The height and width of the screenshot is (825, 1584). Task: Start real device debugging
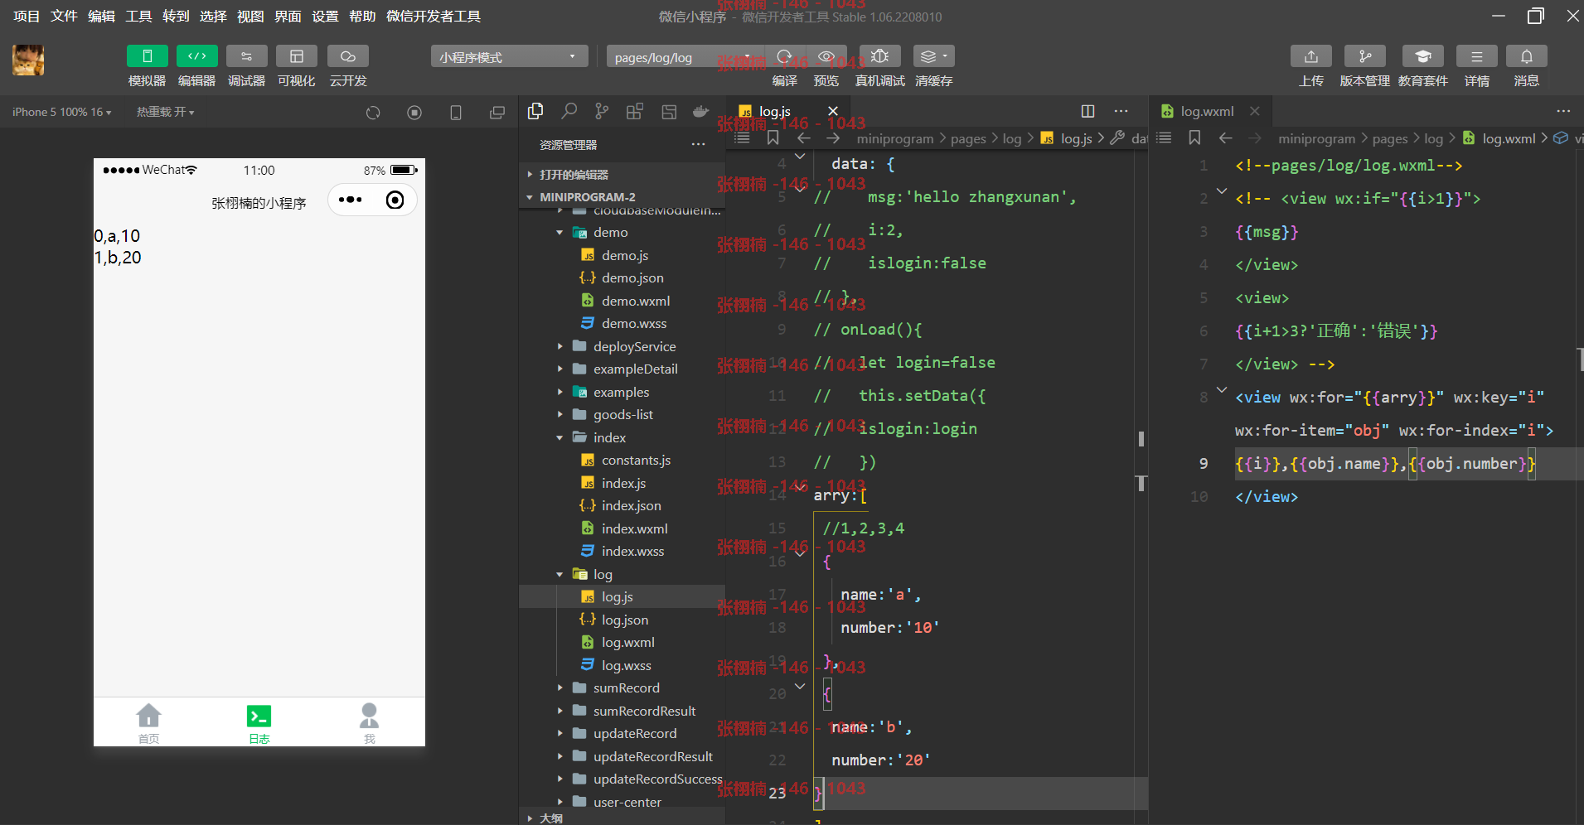879,56
